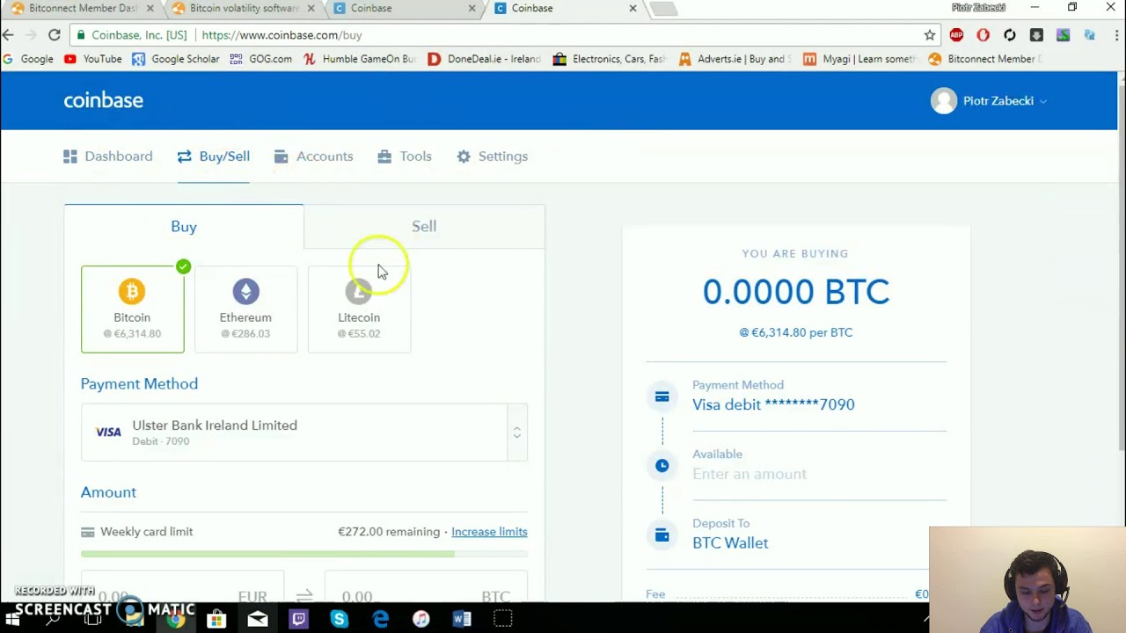Click BTC Wallet deposit destination text
Screen dimensions: 1126x633
(x=730, y=543)
